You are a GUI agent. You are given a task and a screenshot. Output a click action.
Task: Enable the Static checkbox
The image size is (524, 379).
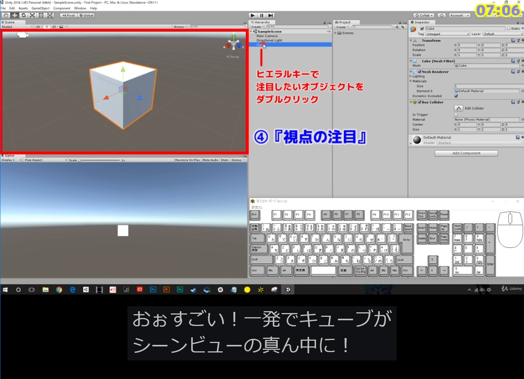508,28
